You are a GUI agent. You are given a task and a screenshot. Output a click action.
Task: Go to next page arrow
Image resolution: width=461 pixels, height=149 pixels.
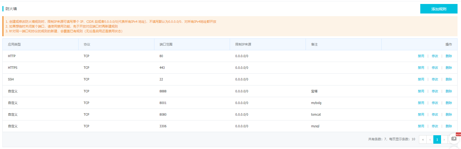coord(444,139)
